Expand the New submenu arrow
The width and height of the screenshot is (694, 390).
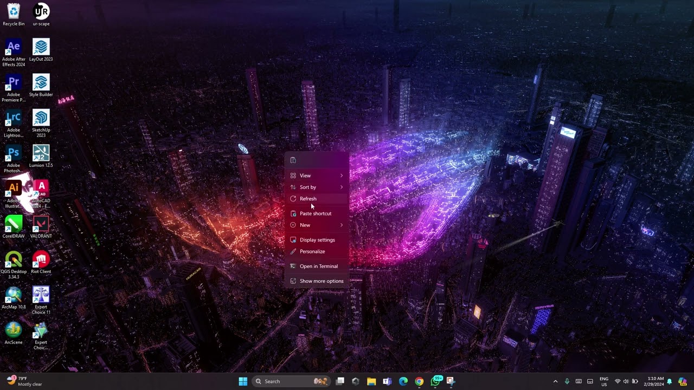coord(342,225)
